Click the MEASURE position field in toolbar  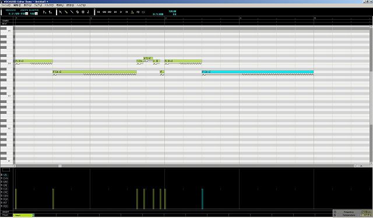[x=13, y=14]
